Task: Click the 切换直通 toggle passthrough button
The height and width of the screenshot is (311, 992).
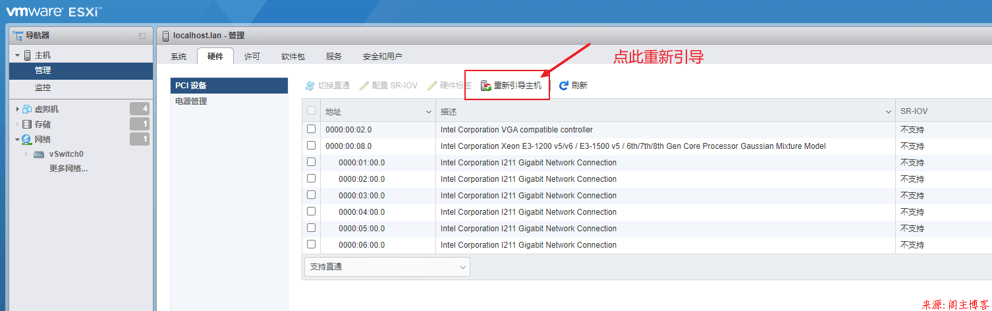Action: coord(327,86)
